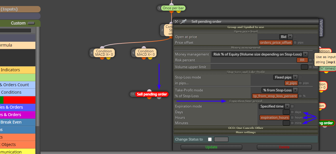Toggle the Custom sidebar section pill switch
The width and height of the screenshot is (336, 154).
31,23
